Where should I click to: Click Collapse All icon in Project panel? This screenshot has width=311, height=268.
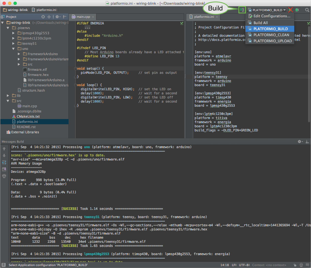pos(49,17)
